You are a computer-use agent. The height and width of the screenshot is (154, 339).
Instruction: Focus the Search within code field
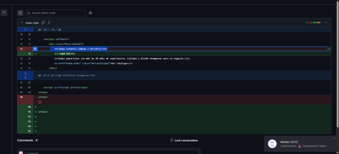click(x=56, y=13)
